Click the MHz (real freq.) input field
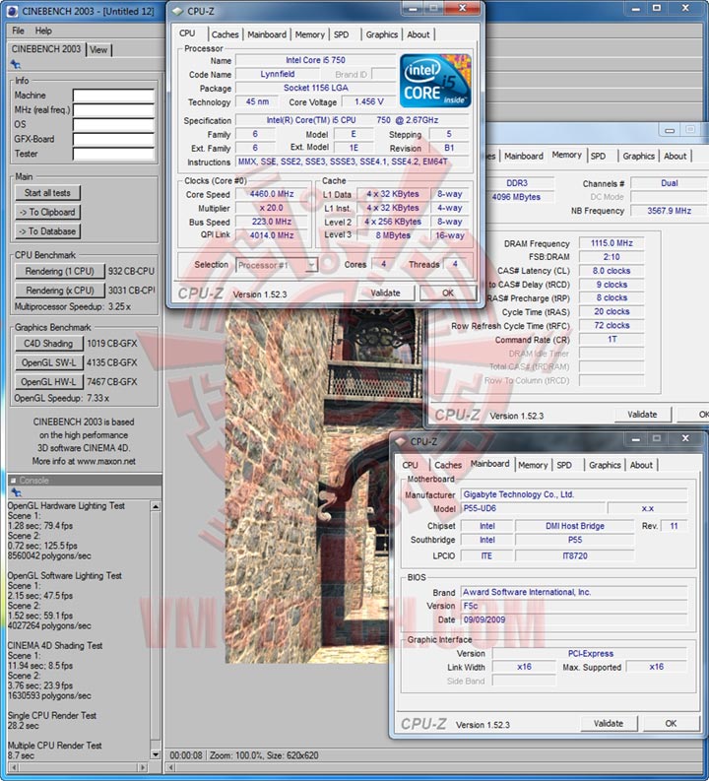 113,109
